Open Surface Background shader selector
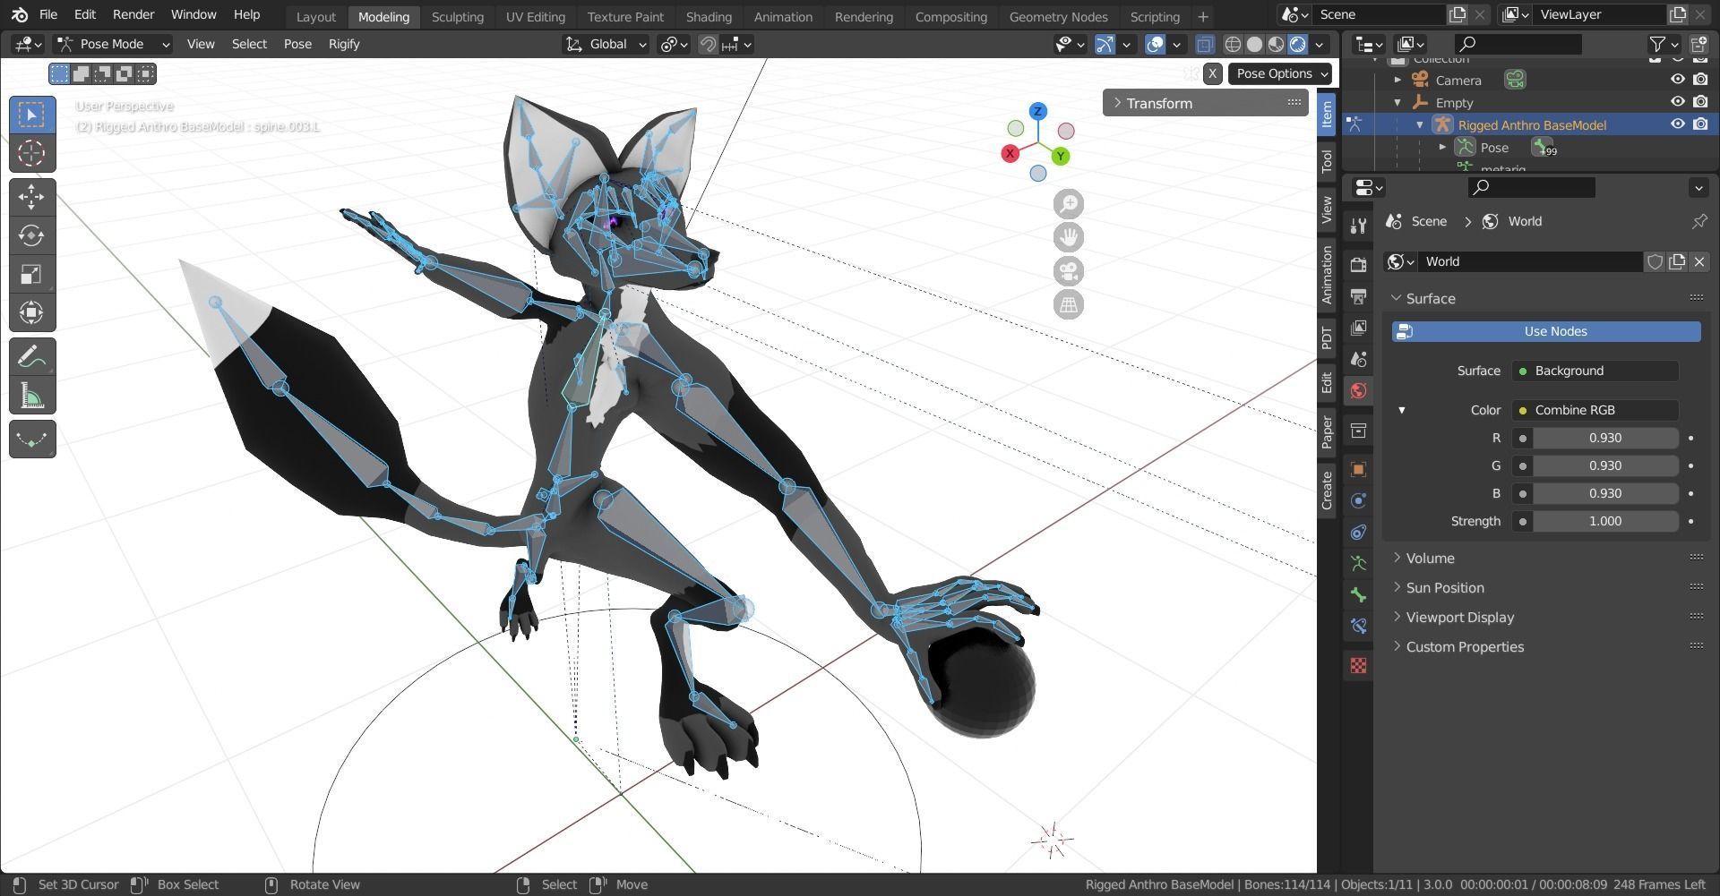This screenshot has width=1720, height=896. click(1595, 371)
